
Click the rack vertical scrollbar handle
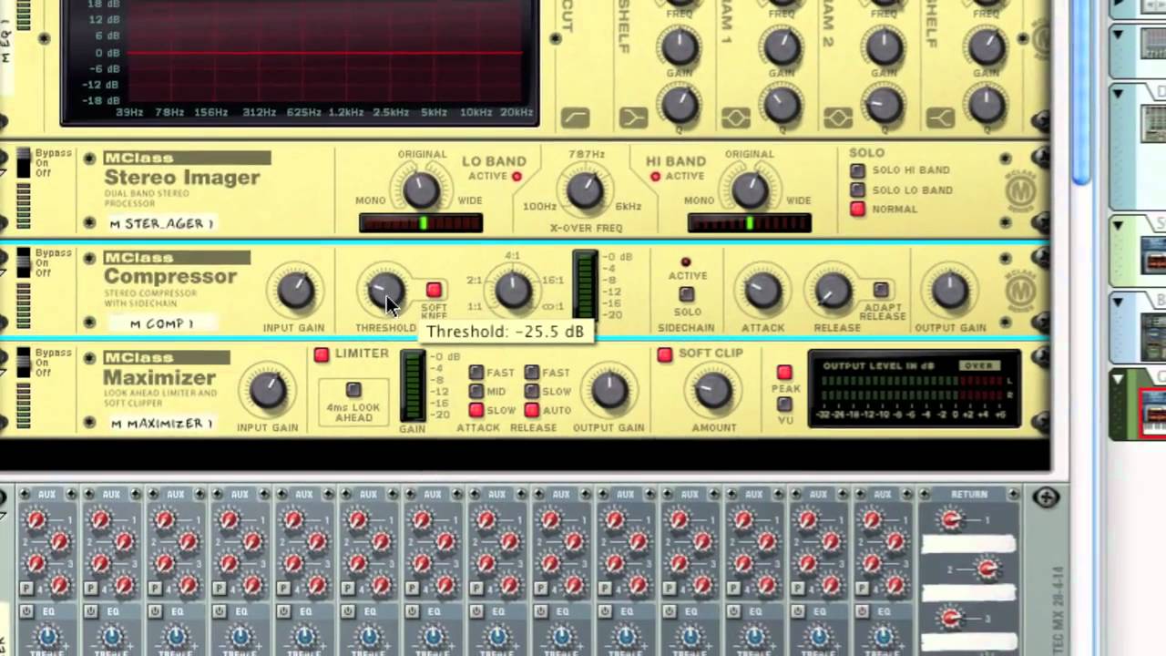tap(1080, 91)
